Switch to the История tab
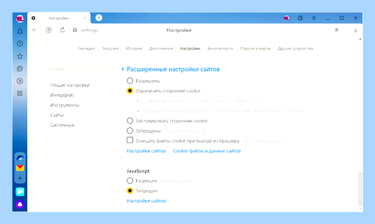The image size is (375, 224). [x=134, y=48]
